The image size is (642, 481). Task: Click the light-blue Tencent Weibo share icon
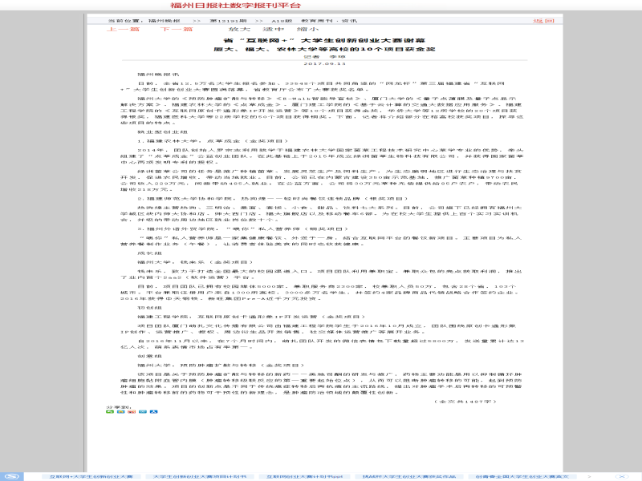[143, 411]
